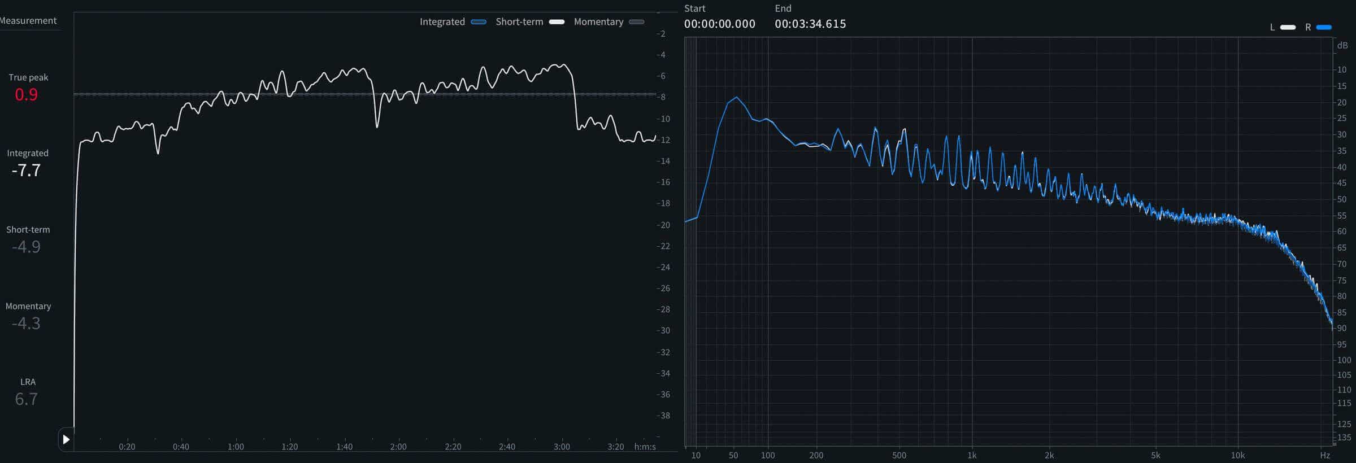Click the 1:00 mark on the time axis
Viewport: 1356px width, 463px height.
point(236,447)
